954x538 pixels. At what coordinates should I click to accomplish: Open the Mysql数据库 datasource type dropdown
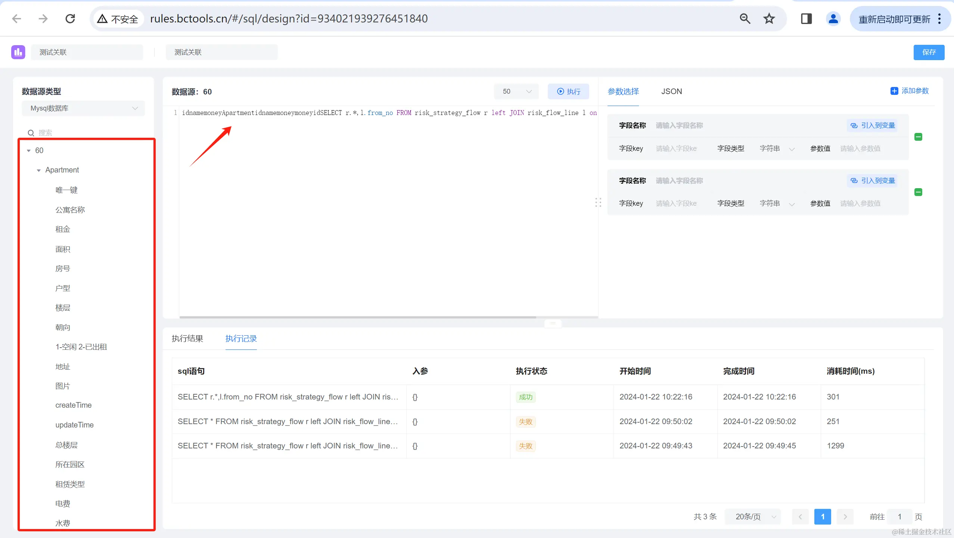click(83, 108)
